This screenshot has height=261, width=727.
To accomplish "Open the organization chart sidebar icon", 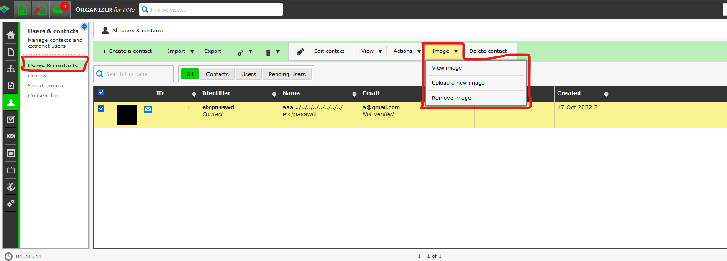I will [10, 69].
